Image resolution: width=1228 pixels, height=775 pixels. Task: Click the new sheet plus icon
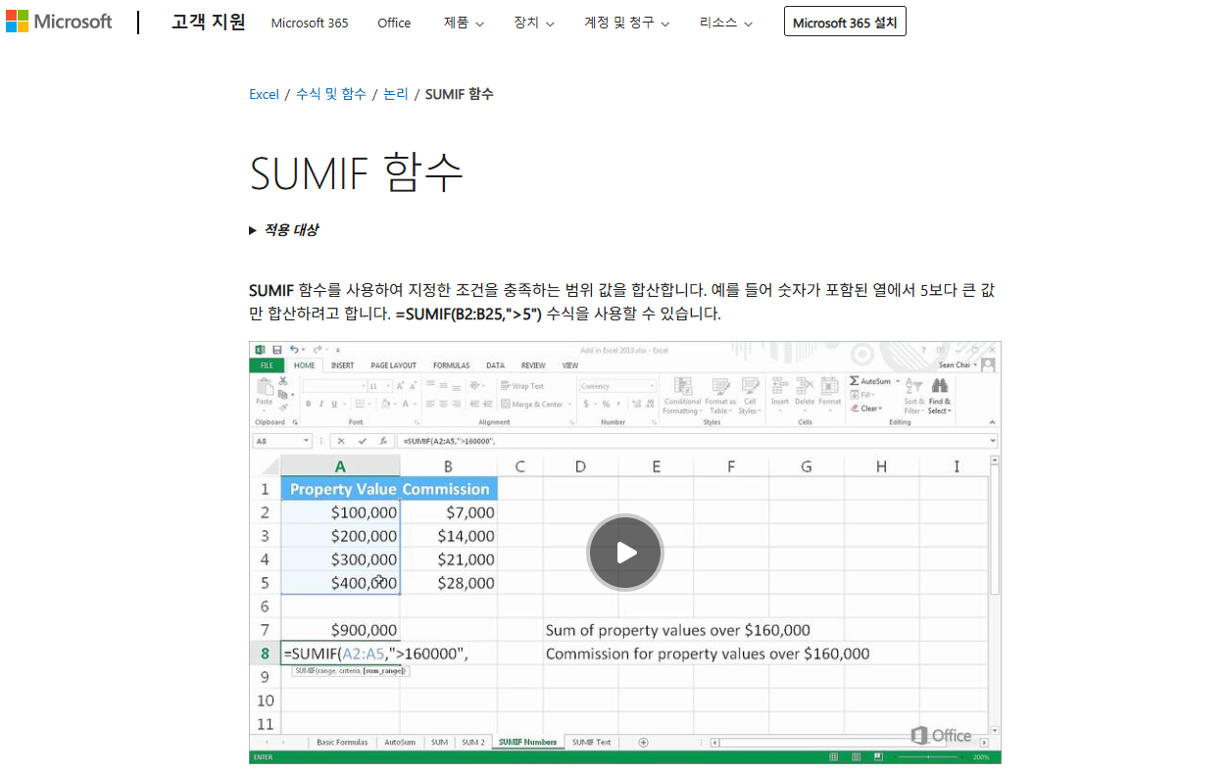pos(643,742)
